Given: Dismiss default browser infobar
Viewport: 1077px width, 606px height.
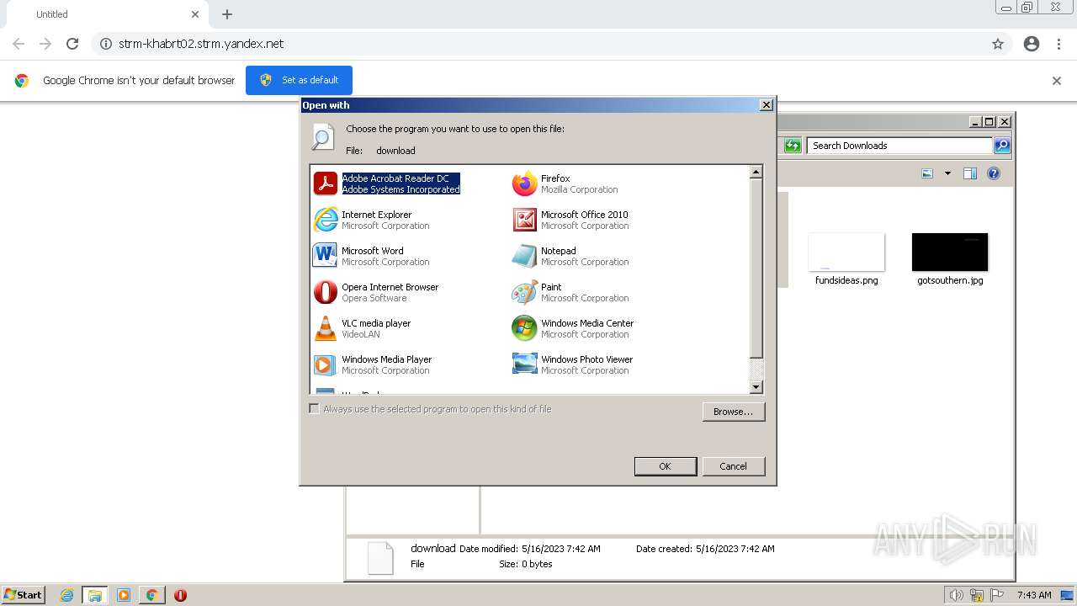Looking at the screenshot, I should tap(1057, 81).
